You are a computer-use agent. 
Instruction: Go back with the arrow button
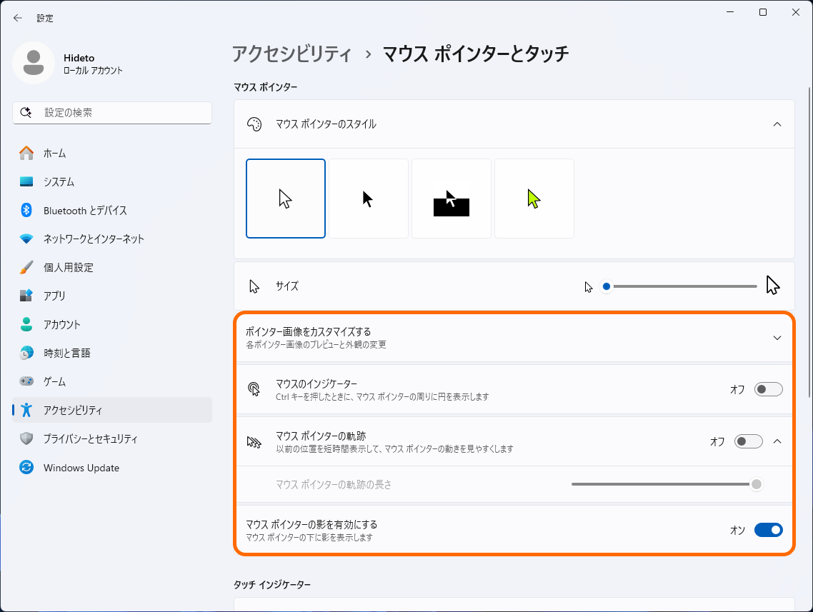[x=17, y=17]
